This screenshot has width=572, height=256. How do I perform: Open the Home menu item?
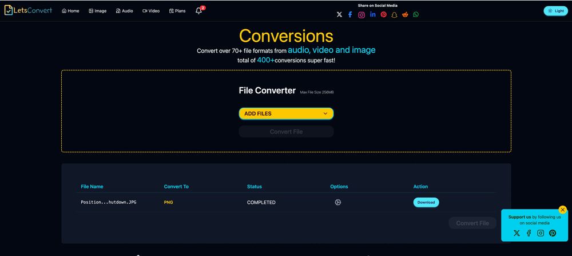pos(70,11)
